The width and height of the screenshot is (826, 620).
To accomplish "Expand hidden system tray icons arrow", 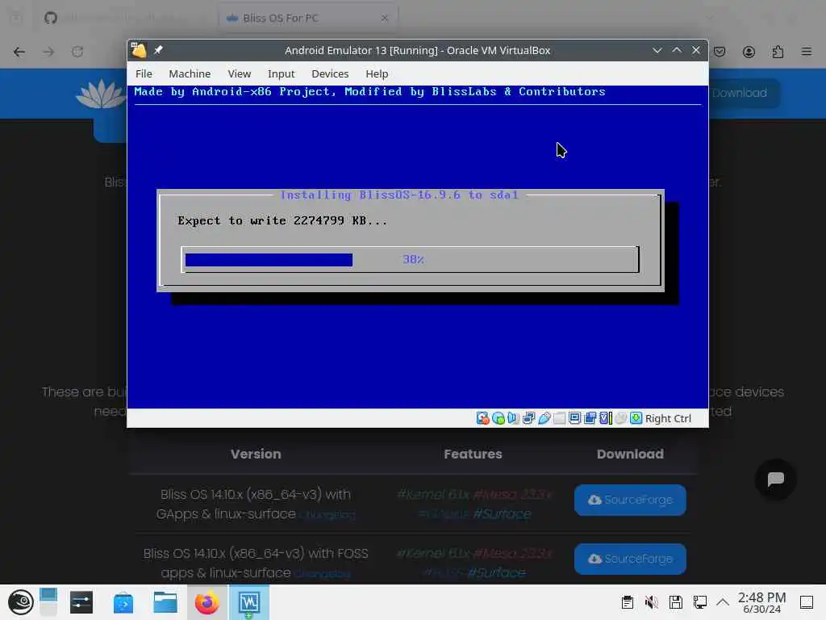I will [723, 602].
